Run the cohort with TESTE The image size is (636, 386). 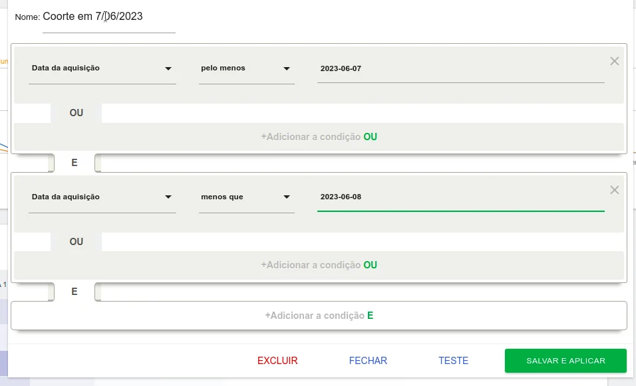point(453,361)
